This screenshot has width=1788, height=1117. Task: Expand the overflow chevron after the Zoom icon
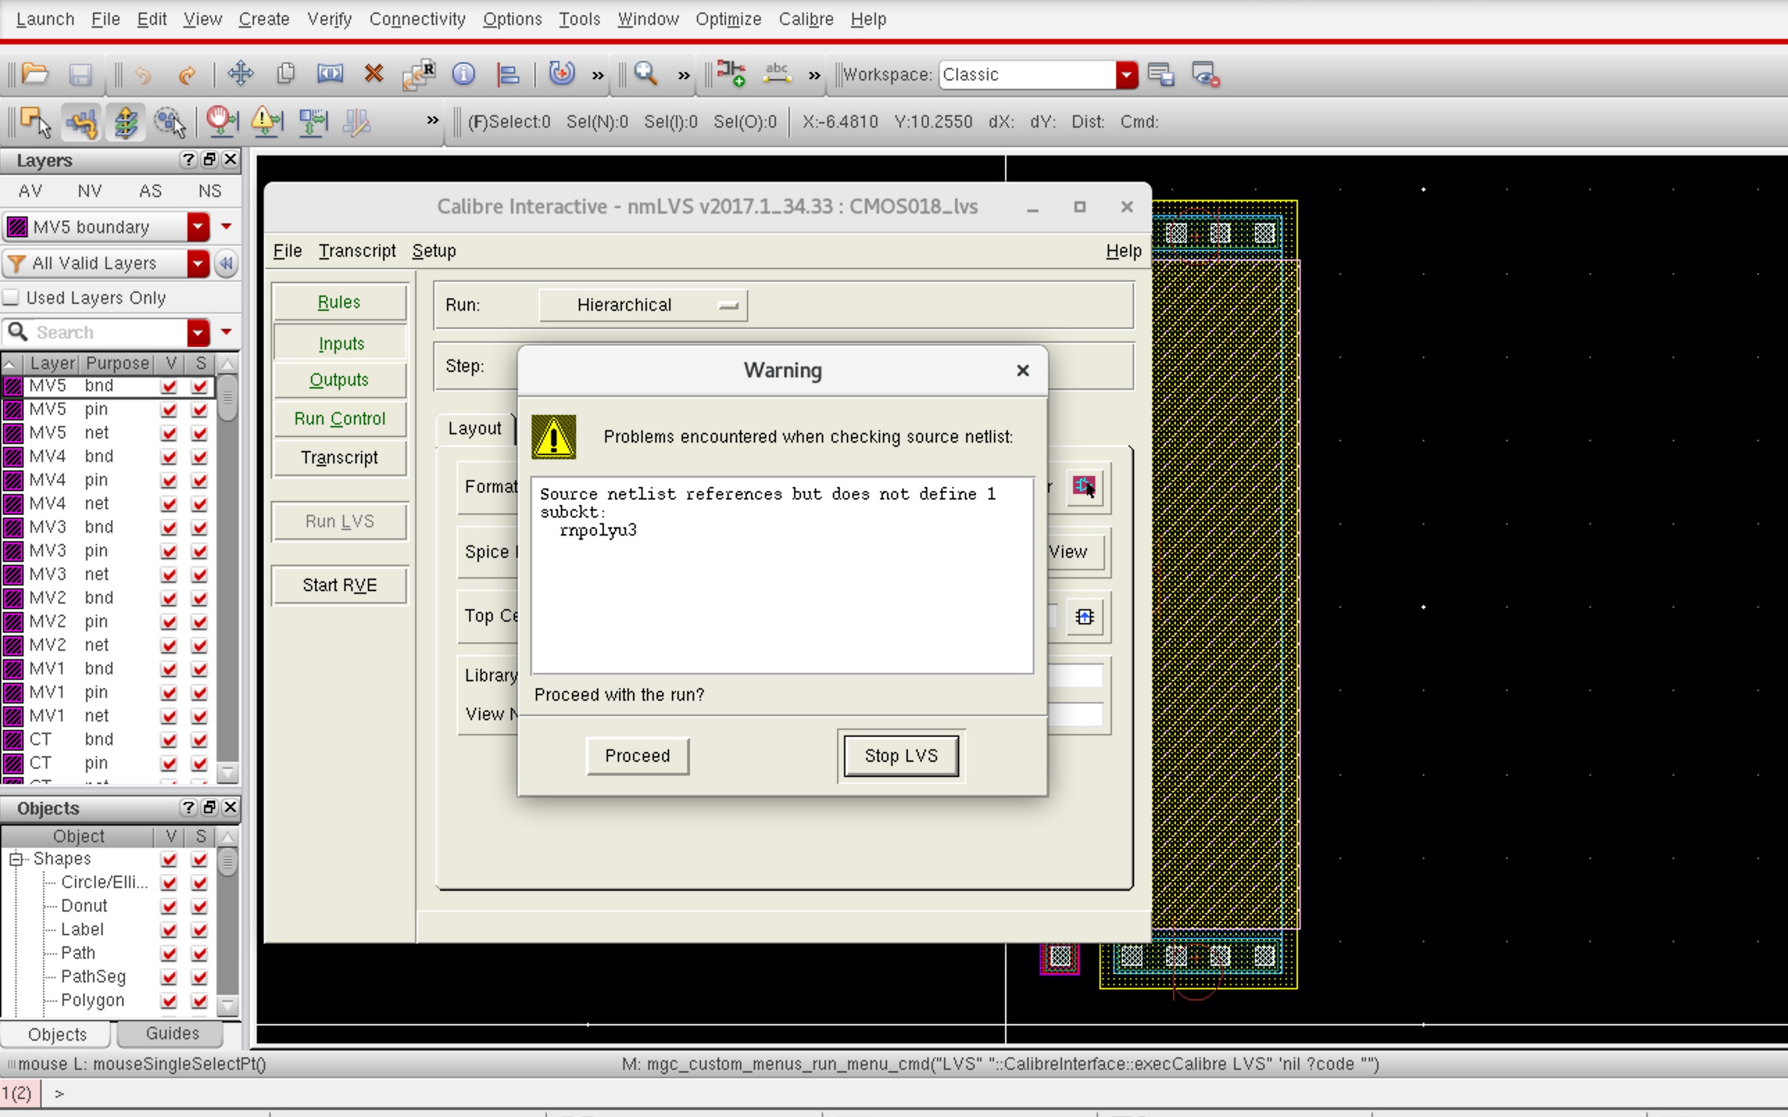(x=684, y=76)
